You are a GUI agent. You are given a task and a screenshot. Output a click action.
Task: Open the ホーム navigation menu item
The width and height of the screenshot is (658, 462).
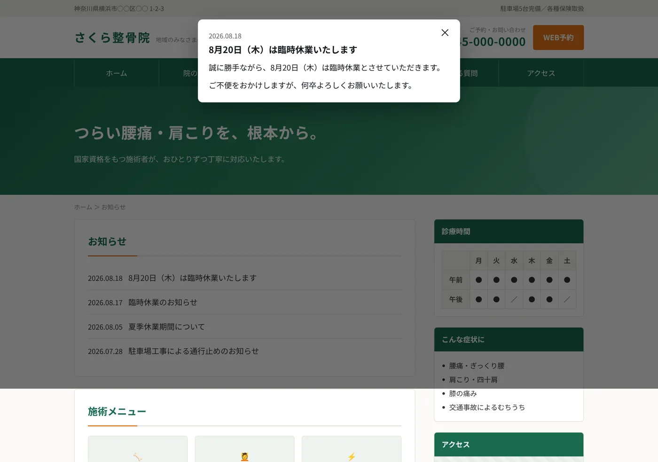click(x=117, y=73)
